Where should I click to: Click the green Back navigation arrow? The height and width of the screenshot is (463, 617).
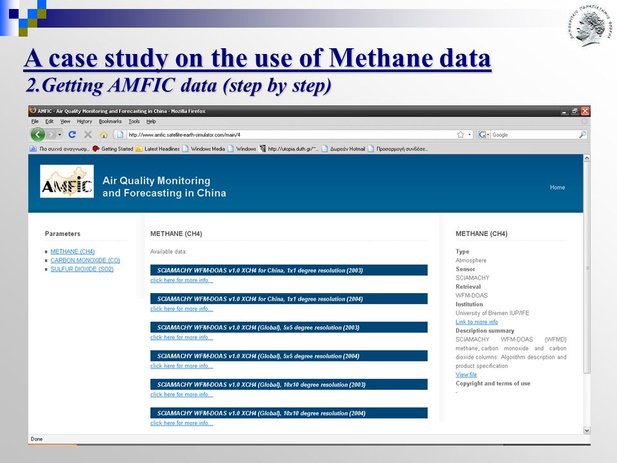[x=38, y=134]
